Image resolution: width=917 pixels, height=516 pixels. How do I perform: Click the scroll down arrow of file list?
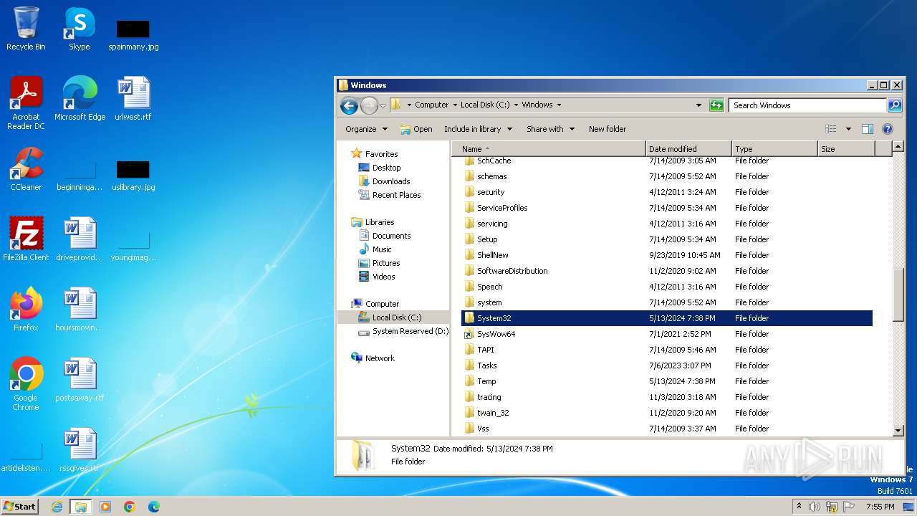click(x=898, y=430)
